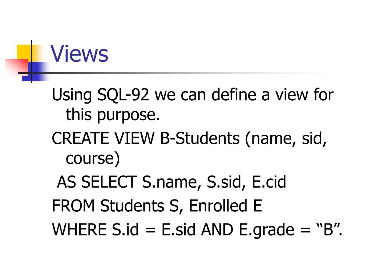Click the "S.name" column reference

click(170, 182)
